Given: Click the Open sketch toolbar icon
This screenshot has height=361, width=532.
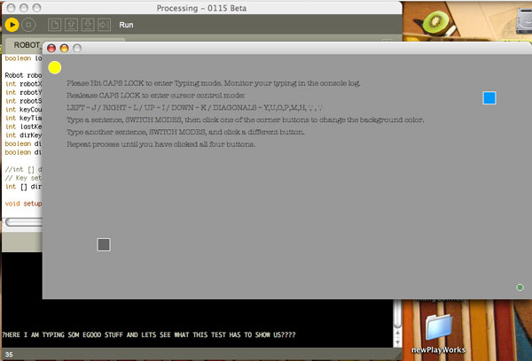Looking at the screenshot, I should click(72, 25).
